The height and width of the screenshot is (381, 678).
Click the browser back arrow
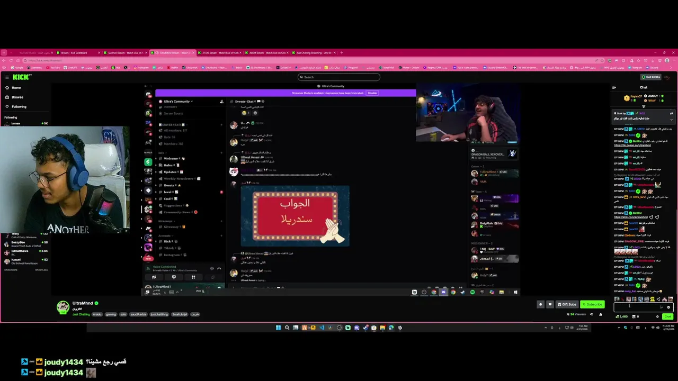coord(4,60)
